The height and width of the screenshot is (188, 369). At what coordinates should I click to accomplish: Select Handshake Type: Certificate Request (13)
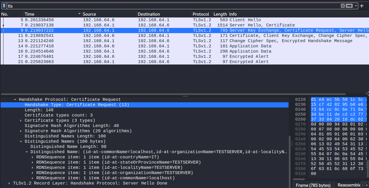144,105
